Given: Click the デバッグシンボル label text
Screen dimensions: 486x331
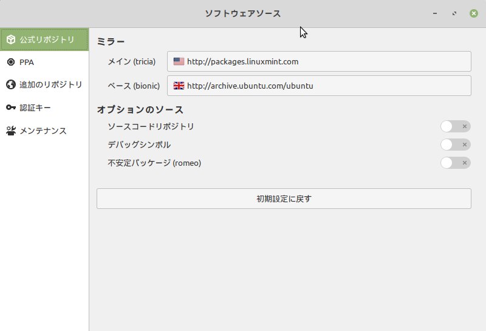Looking at the screenshot, I should click(139, 145).
